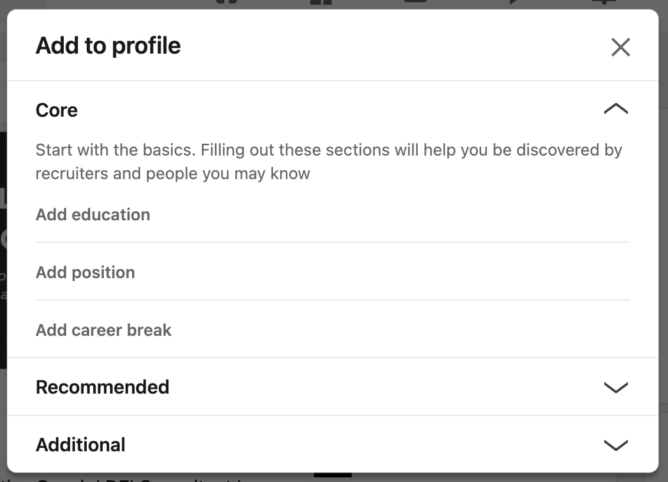Viewport: 668px width, 482px height.
Task: Expand the Additional section chevron
Action: click(x=615, y=445)
